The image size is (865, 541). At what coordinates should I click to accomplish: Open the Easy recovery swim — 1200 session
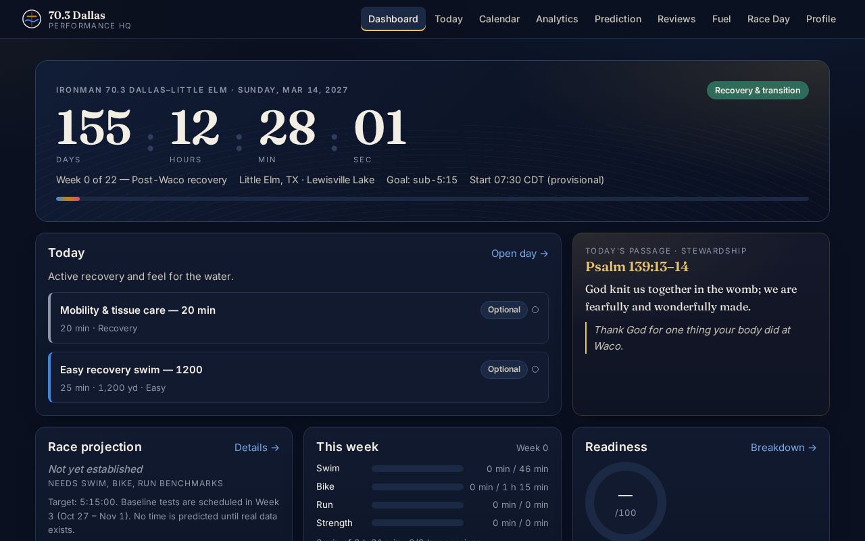point(298,377)
